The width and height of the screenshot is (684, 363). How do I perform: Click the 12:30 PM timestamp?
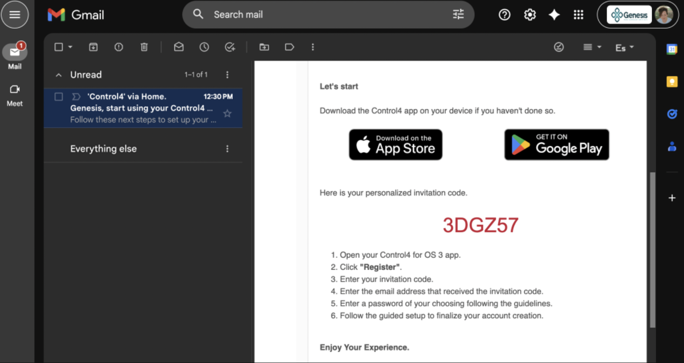(x=218, y=97)
